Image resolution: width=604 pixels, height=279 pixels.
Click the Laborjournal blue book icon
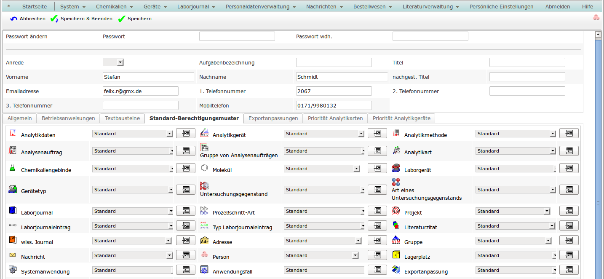click(13, 210)
